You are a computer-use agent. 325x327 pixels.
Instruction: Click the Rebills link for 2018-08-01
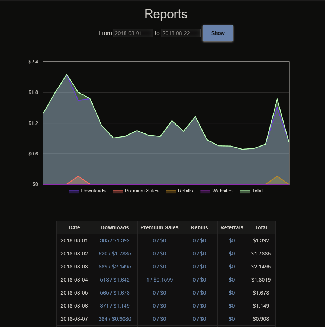click(x=199, y=240)
